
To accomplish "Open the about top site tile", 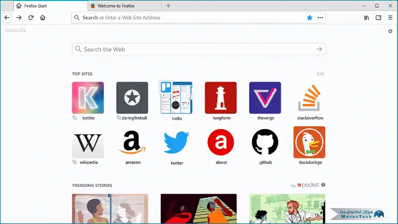I will click(221, 142).
